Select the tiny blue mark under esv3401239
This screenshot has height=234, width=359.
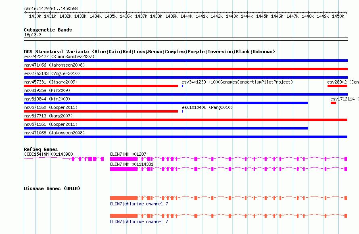(182, 86)
